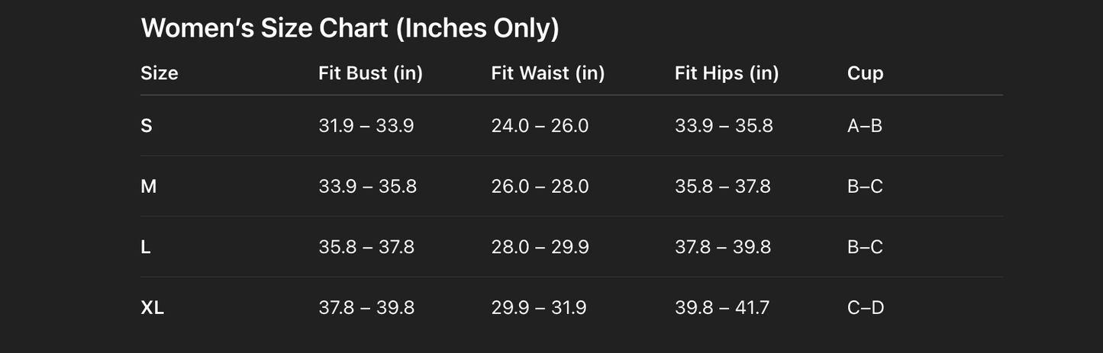Click hips value 33.9 – 35.8
Screen dimensions: 1103x353
(724, 126)
